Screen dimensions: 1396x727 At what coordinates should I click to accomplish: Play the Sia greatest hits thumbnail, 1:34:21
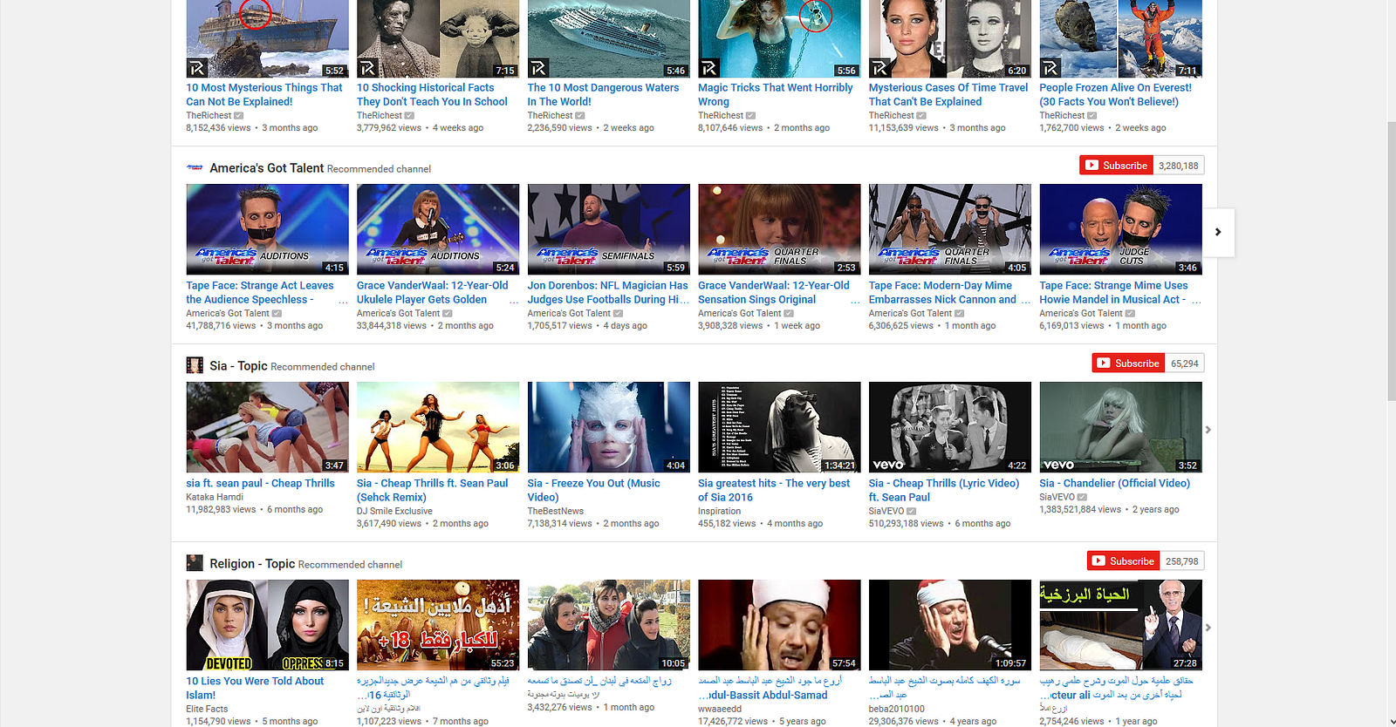(x=779, y=427)
